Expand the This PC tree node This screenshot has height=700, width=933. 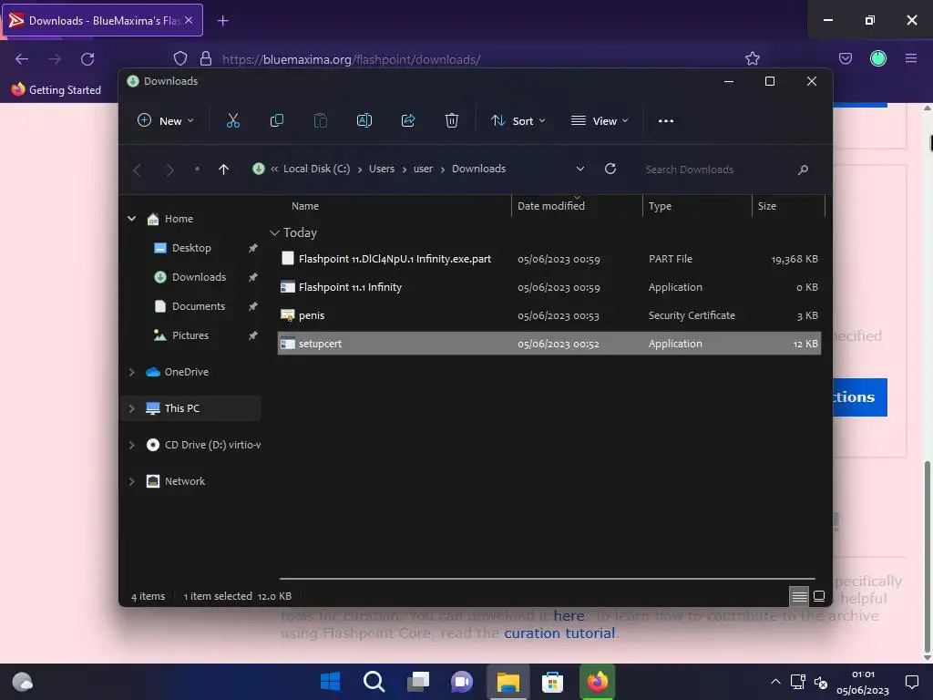tap(131, 408)
